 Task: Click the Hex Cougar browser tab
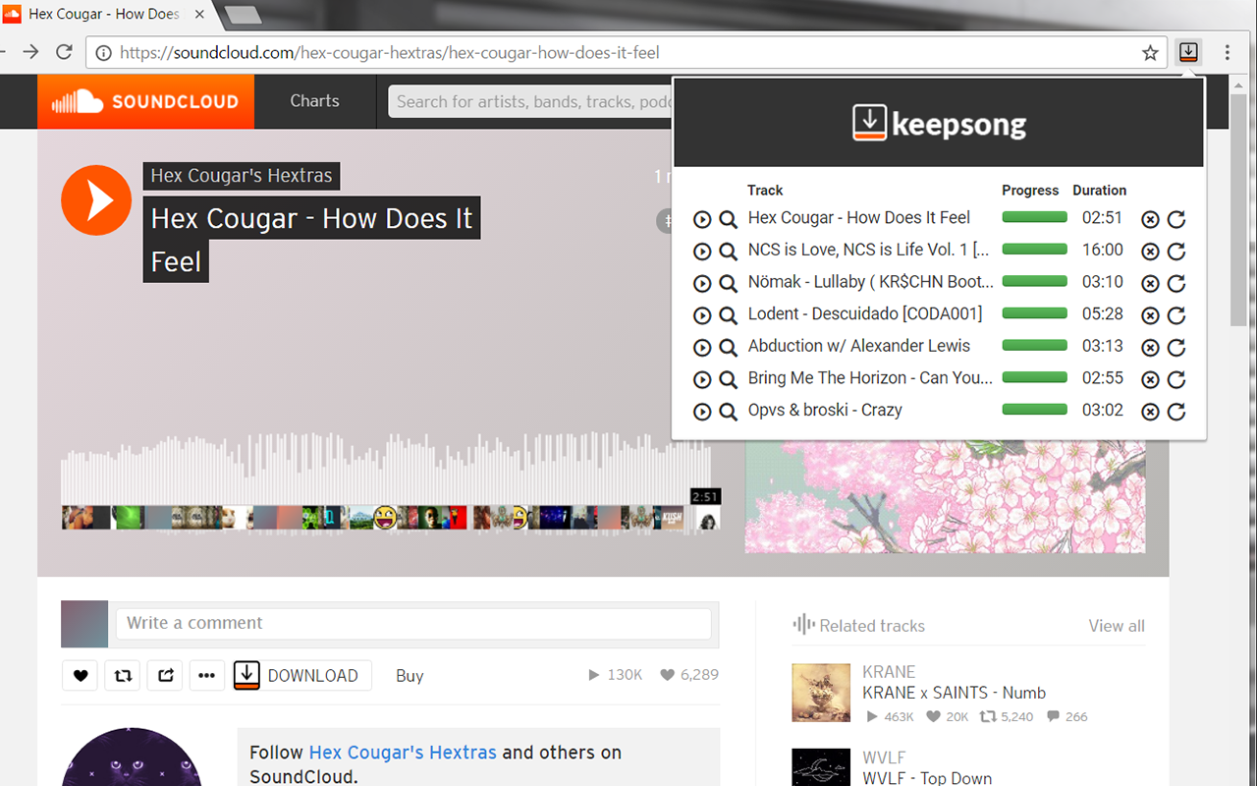pos(103,14)
